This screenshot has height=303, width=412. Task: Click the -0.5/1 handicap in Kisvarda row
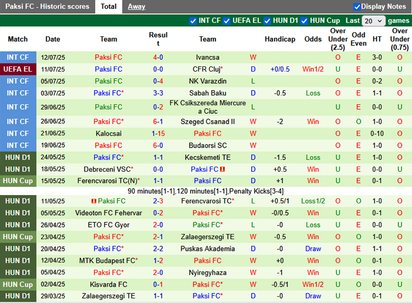(280, 285)
